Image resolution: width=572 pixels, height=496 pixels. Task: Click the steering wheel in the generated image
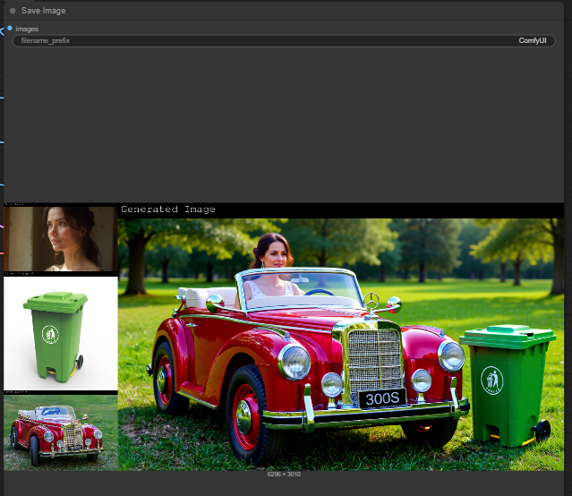click(x=319, y=292)
